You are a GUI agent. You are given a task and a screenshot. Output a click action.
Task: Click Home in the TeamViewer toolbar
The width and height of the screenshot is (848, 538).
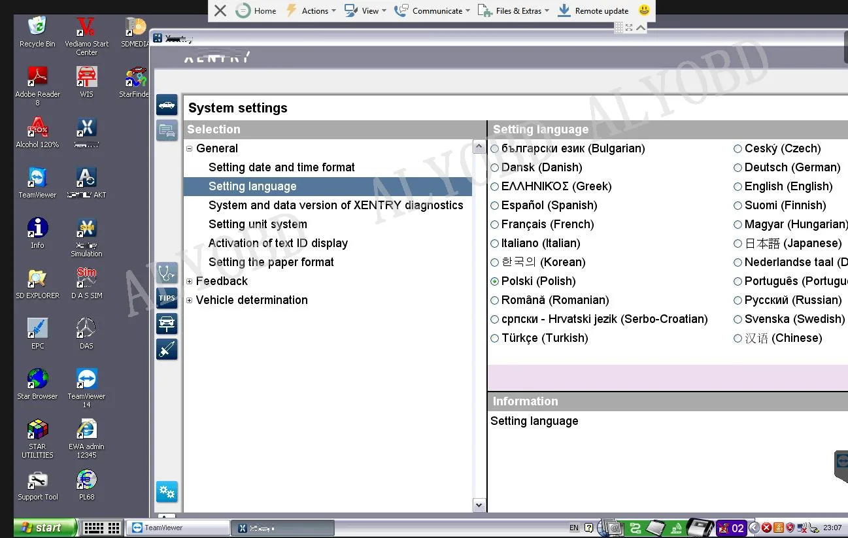[x=256, y=10]
